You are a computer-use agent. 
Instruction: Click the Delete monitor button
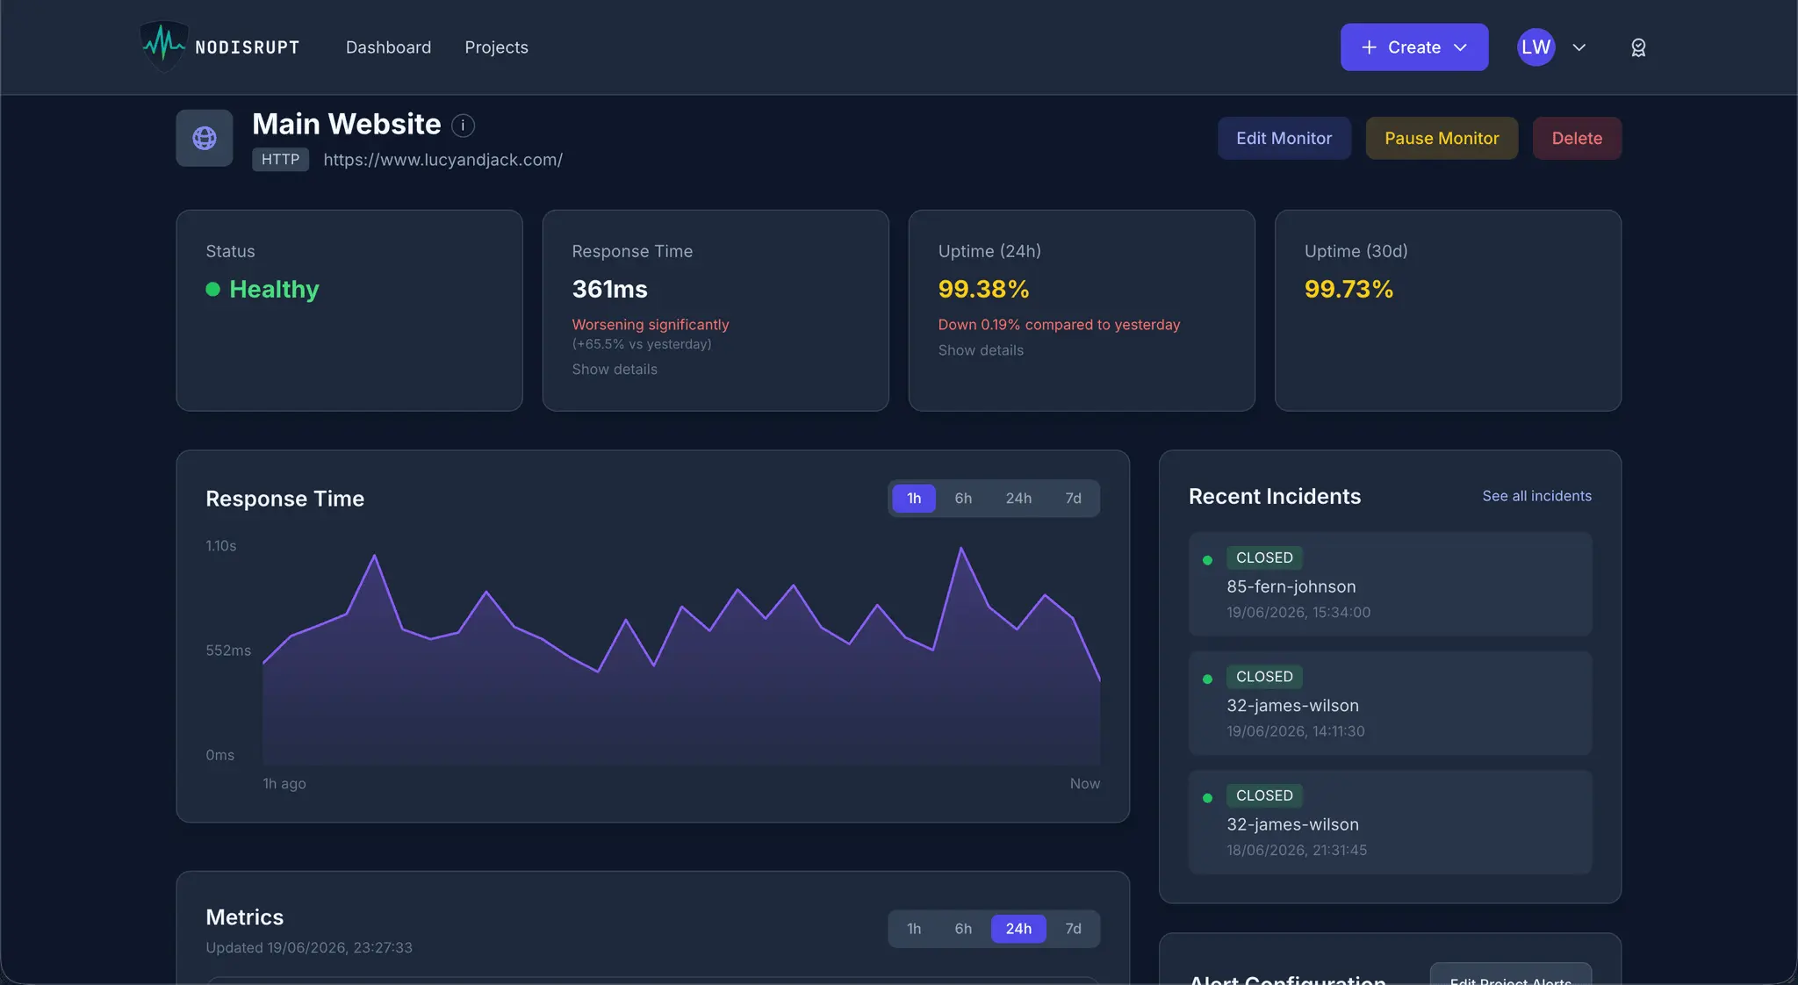pyautogui.click(x=1577, y=138)
